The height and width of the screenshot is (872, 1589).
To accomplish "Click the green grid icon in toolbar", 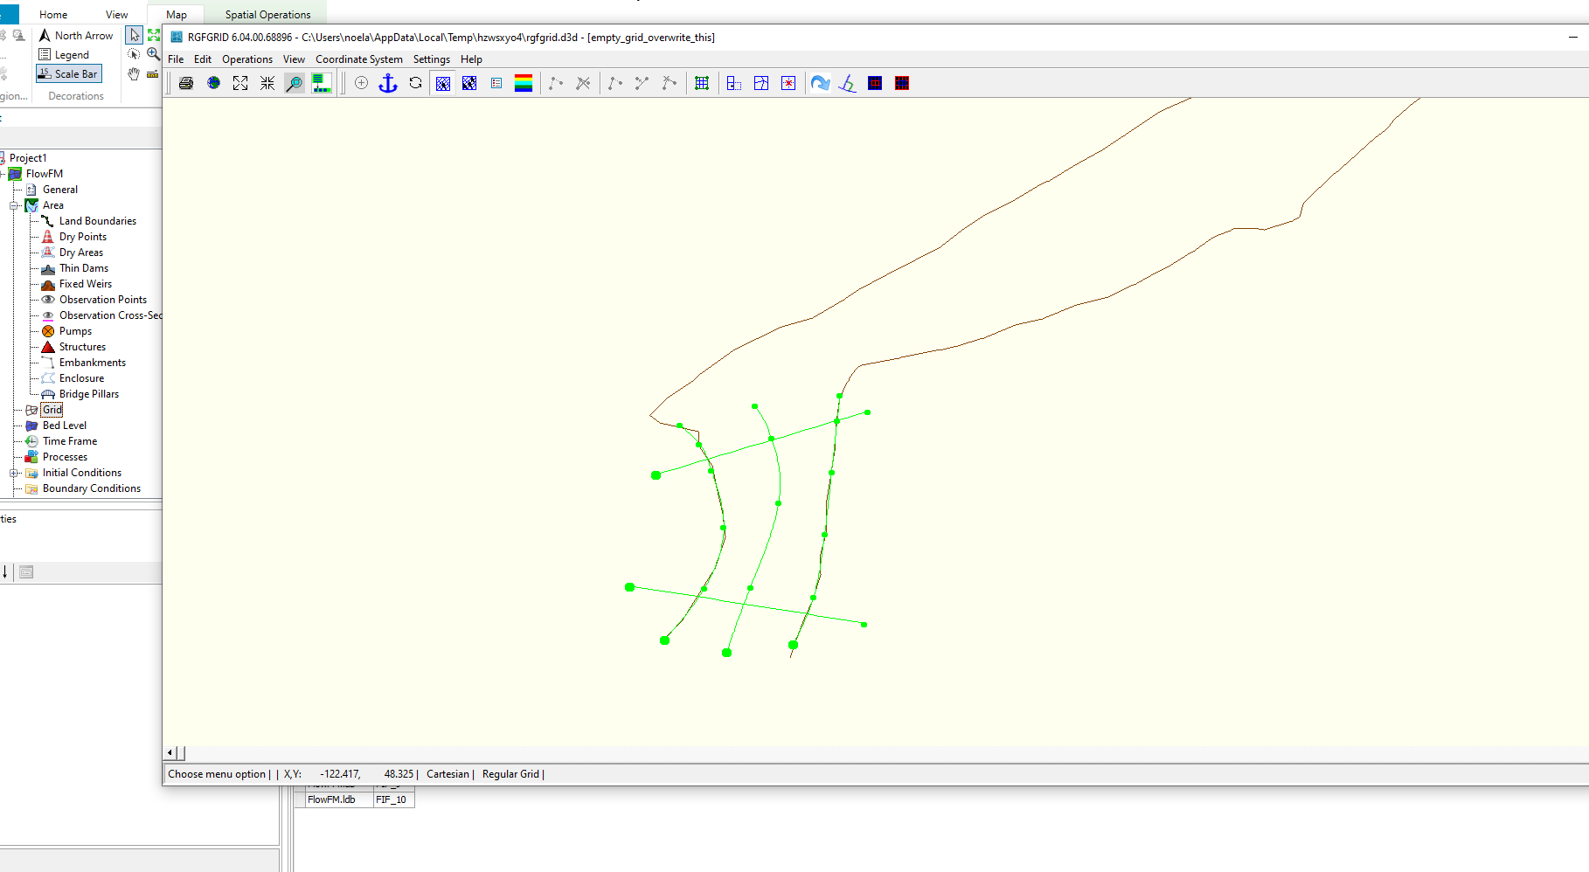I will (x=701, y=83).
